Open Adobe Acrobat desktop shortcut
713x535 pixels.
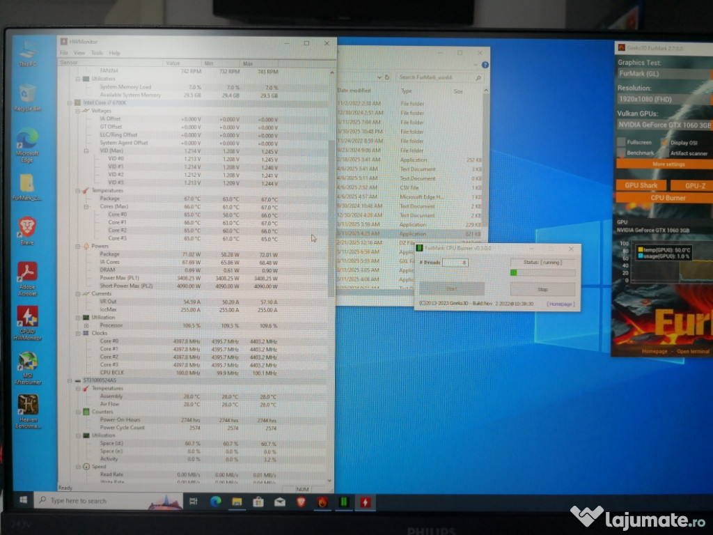tap(27, 279)
